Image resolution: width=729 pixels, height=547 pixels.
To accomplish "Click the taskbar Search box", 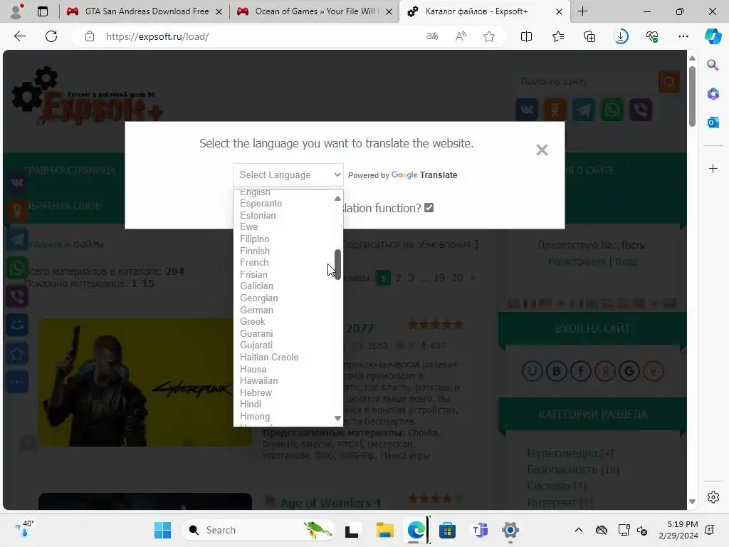I will (x=258, y=530).
